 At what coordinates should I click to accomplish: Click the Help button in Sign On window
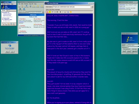124,51
